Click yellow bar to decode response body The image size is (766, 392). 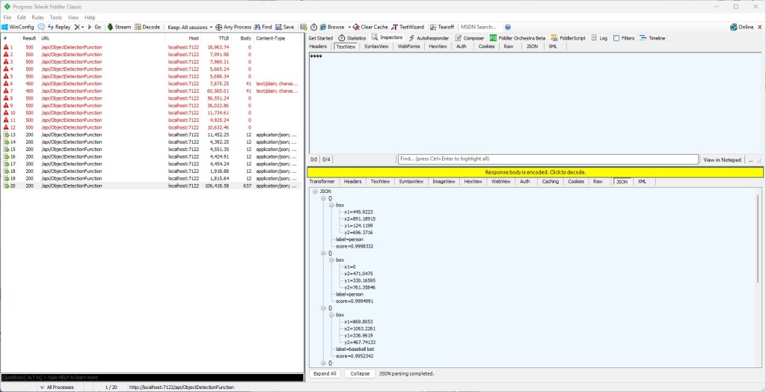(x=535, y=172)
